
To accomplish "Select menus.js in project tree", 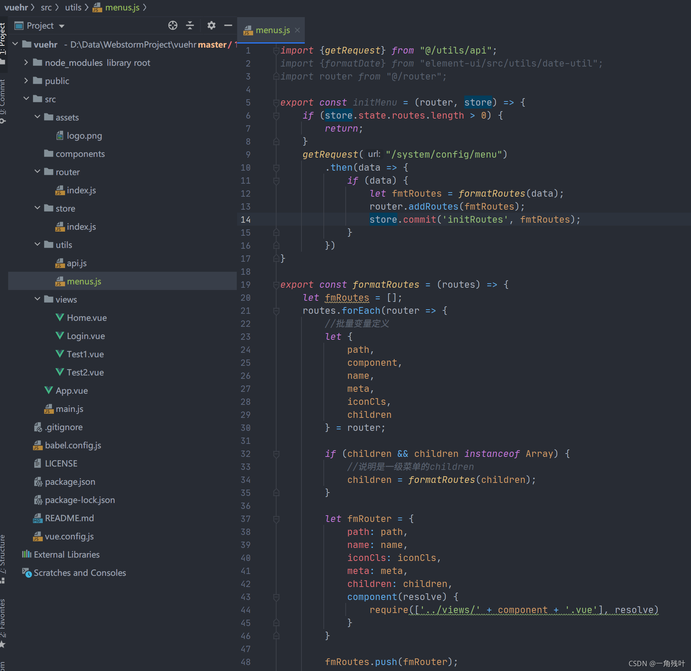I will pyautogui.click(x=122, y=281).
